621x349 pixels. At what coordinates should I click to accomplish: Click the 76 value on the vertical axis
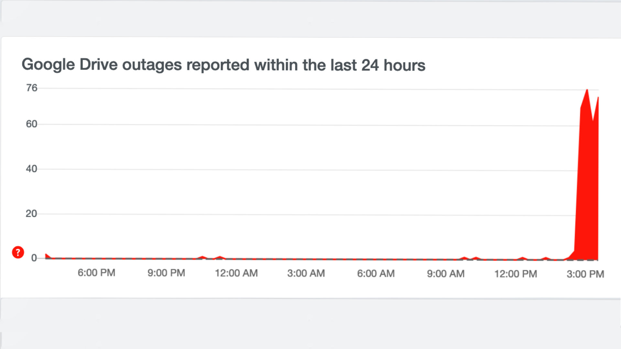click(32, 88)
